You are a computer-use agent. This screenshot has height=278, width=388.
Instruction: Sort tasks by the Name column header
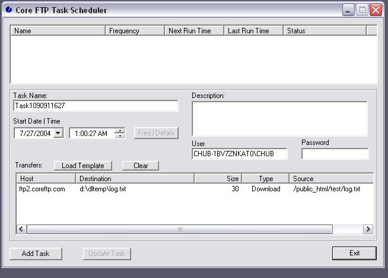58,31
